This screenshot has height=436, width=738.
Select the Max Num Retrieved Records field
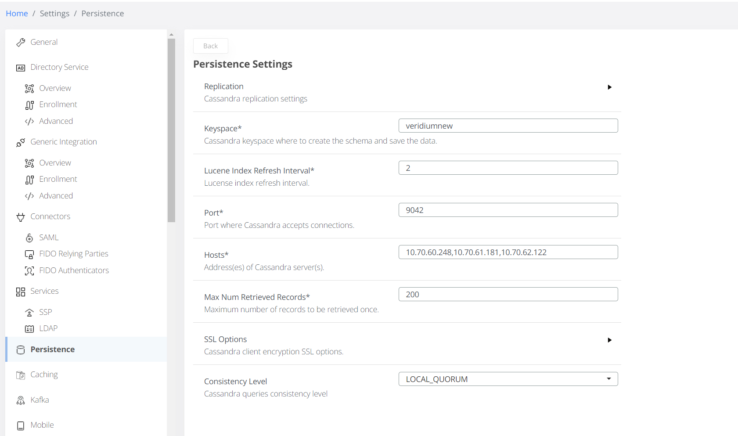tap(508, 295)
